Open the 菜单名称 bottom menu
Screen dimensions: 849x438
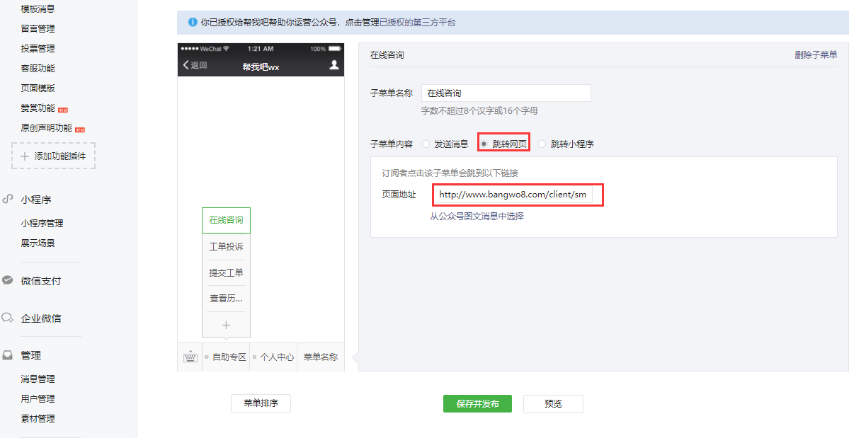(320, 357)
